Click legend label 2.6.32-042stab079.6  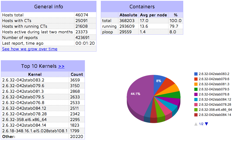point(214,79)
